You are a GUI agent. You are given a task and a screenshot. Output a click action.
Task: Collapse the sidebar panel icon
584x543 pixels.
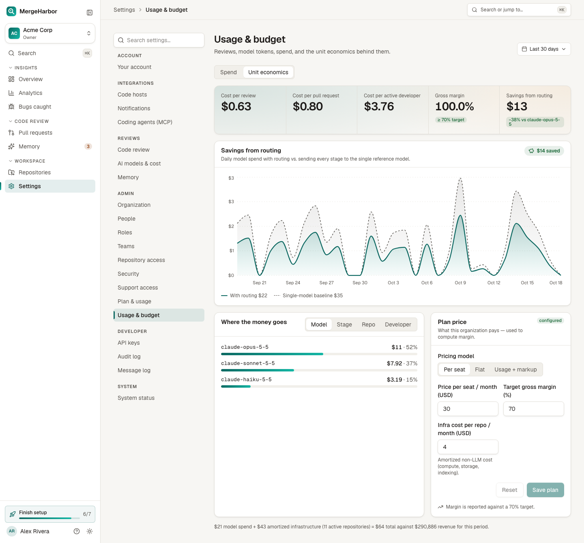point(90,13)
